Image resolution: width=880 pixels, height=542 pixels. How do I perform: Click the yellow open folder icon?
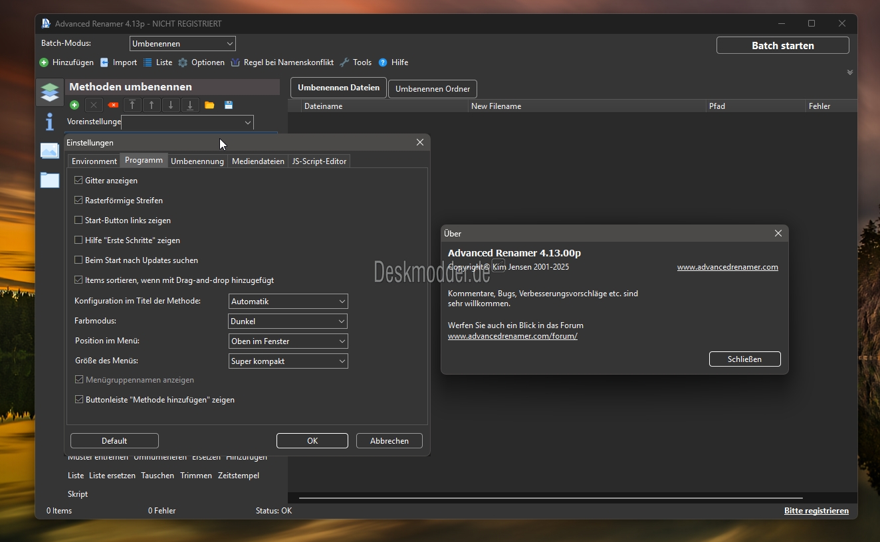(209, 105)
